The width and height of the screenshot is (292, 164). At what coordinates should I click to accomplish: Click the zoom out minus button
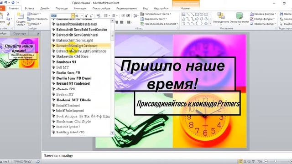(266, 161)
